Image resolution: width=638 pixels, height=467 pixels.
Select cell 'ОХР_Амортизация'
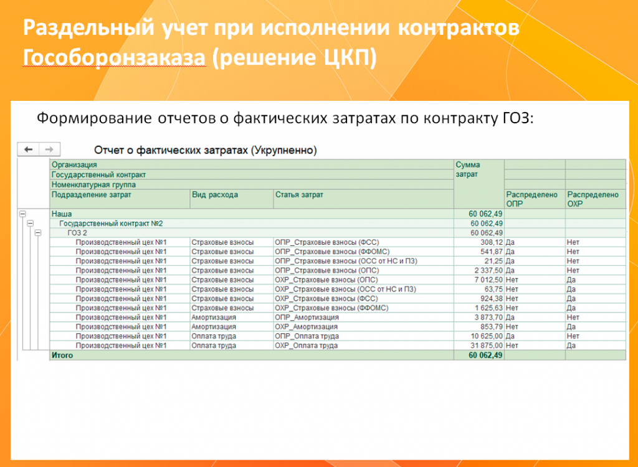[363, 327]
